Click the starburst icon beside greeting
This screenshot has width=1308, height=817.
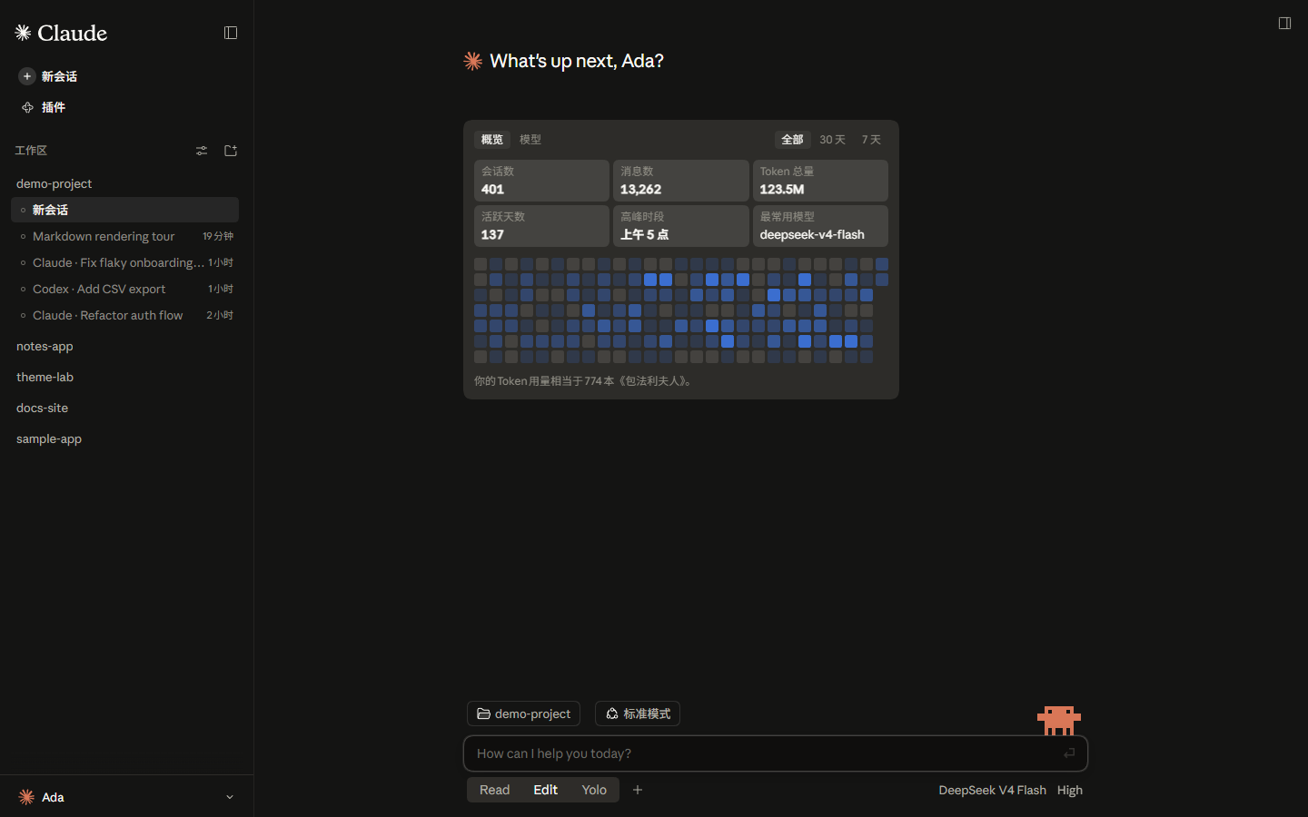473,61
